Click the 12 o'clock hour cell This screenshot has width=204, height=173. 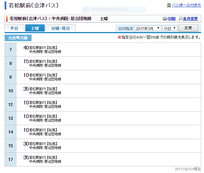(11, 105)
